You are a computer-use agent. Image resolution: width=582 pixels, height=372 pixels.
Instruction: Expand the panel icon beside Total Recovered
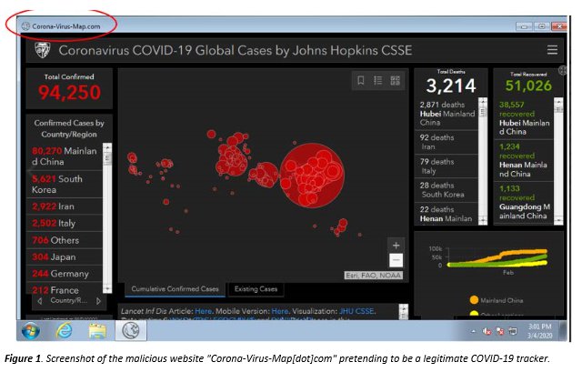pyautogui.click(x=563, y=70)
